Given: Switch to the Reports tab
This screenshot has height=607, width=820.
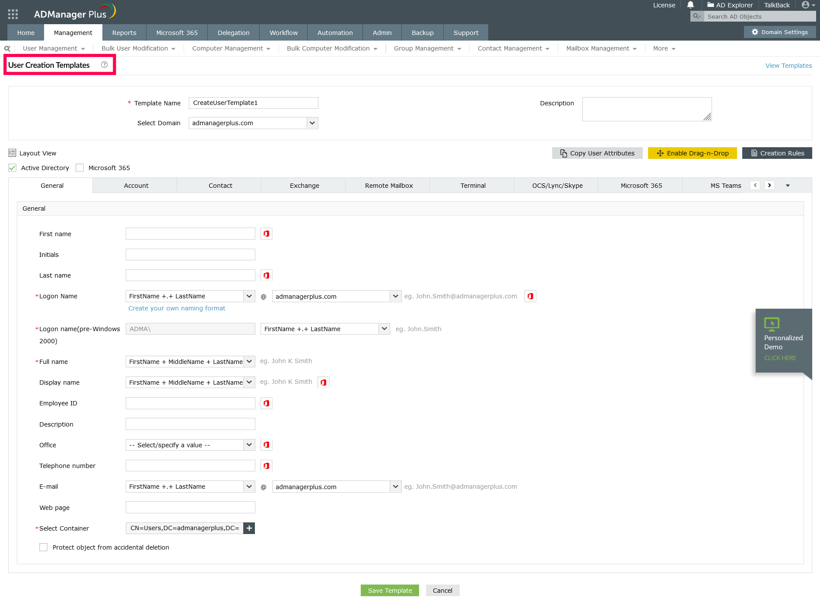Looking at the screenshot, I should click(x=124, y=32).
